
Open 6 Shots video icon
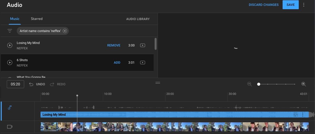(142, 62)
